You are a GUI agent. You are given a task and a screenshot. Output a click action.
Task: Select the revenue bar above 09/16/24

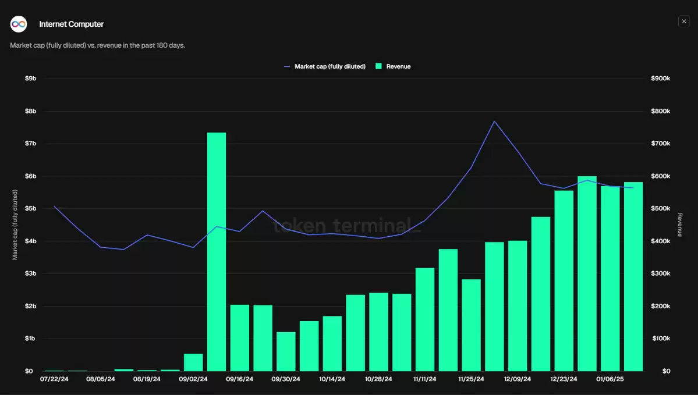239,338
